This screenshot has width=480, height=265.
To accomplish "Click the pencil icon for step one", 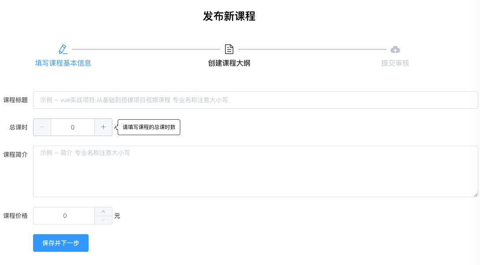I will click(x=63, y=49).
